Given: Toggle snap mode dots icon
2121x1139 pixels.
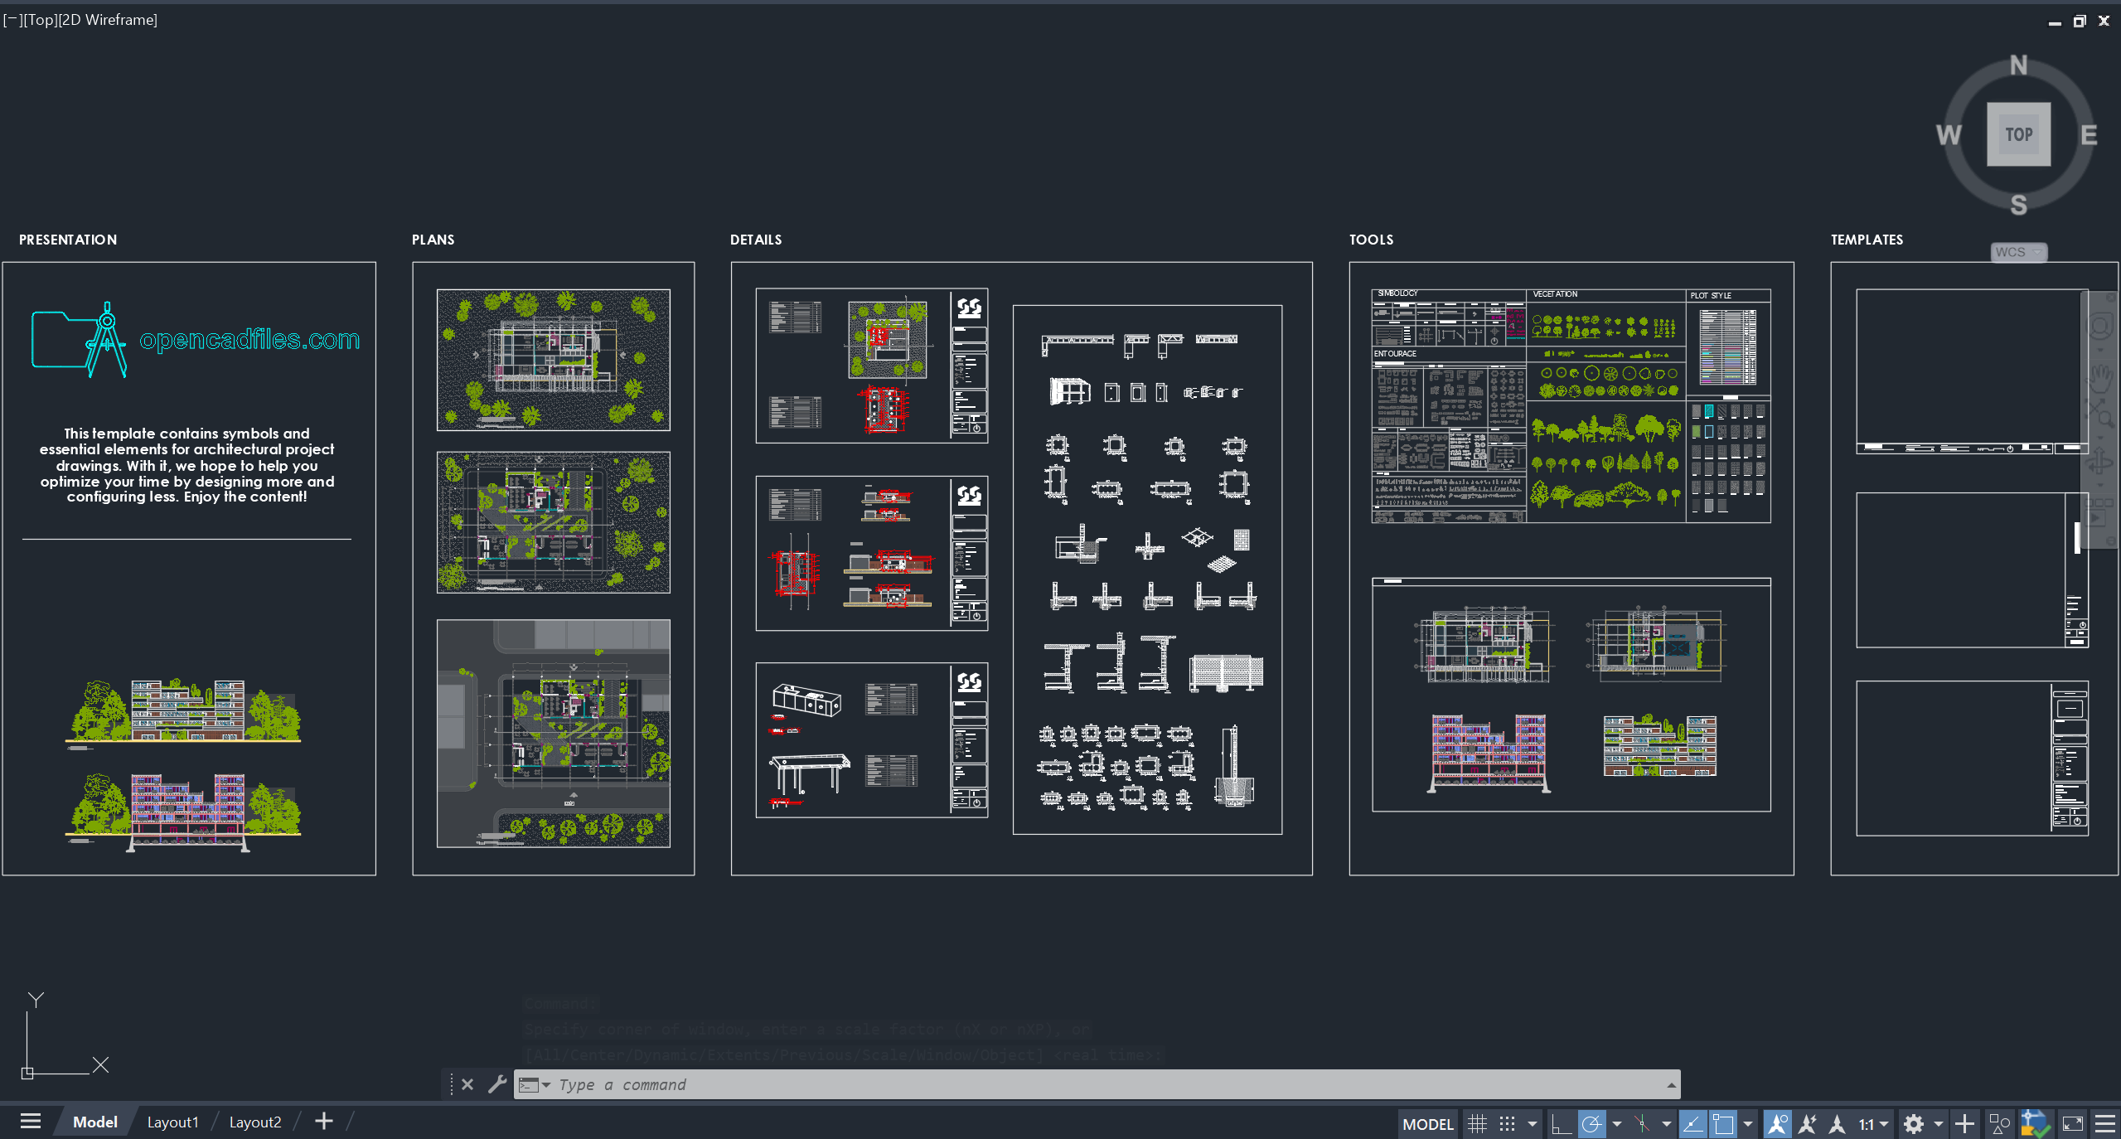Looking at the screenshot, I should [1508, 1124].
